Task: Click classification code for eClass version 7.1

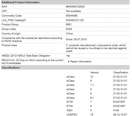Action: (x=120, y=85)
